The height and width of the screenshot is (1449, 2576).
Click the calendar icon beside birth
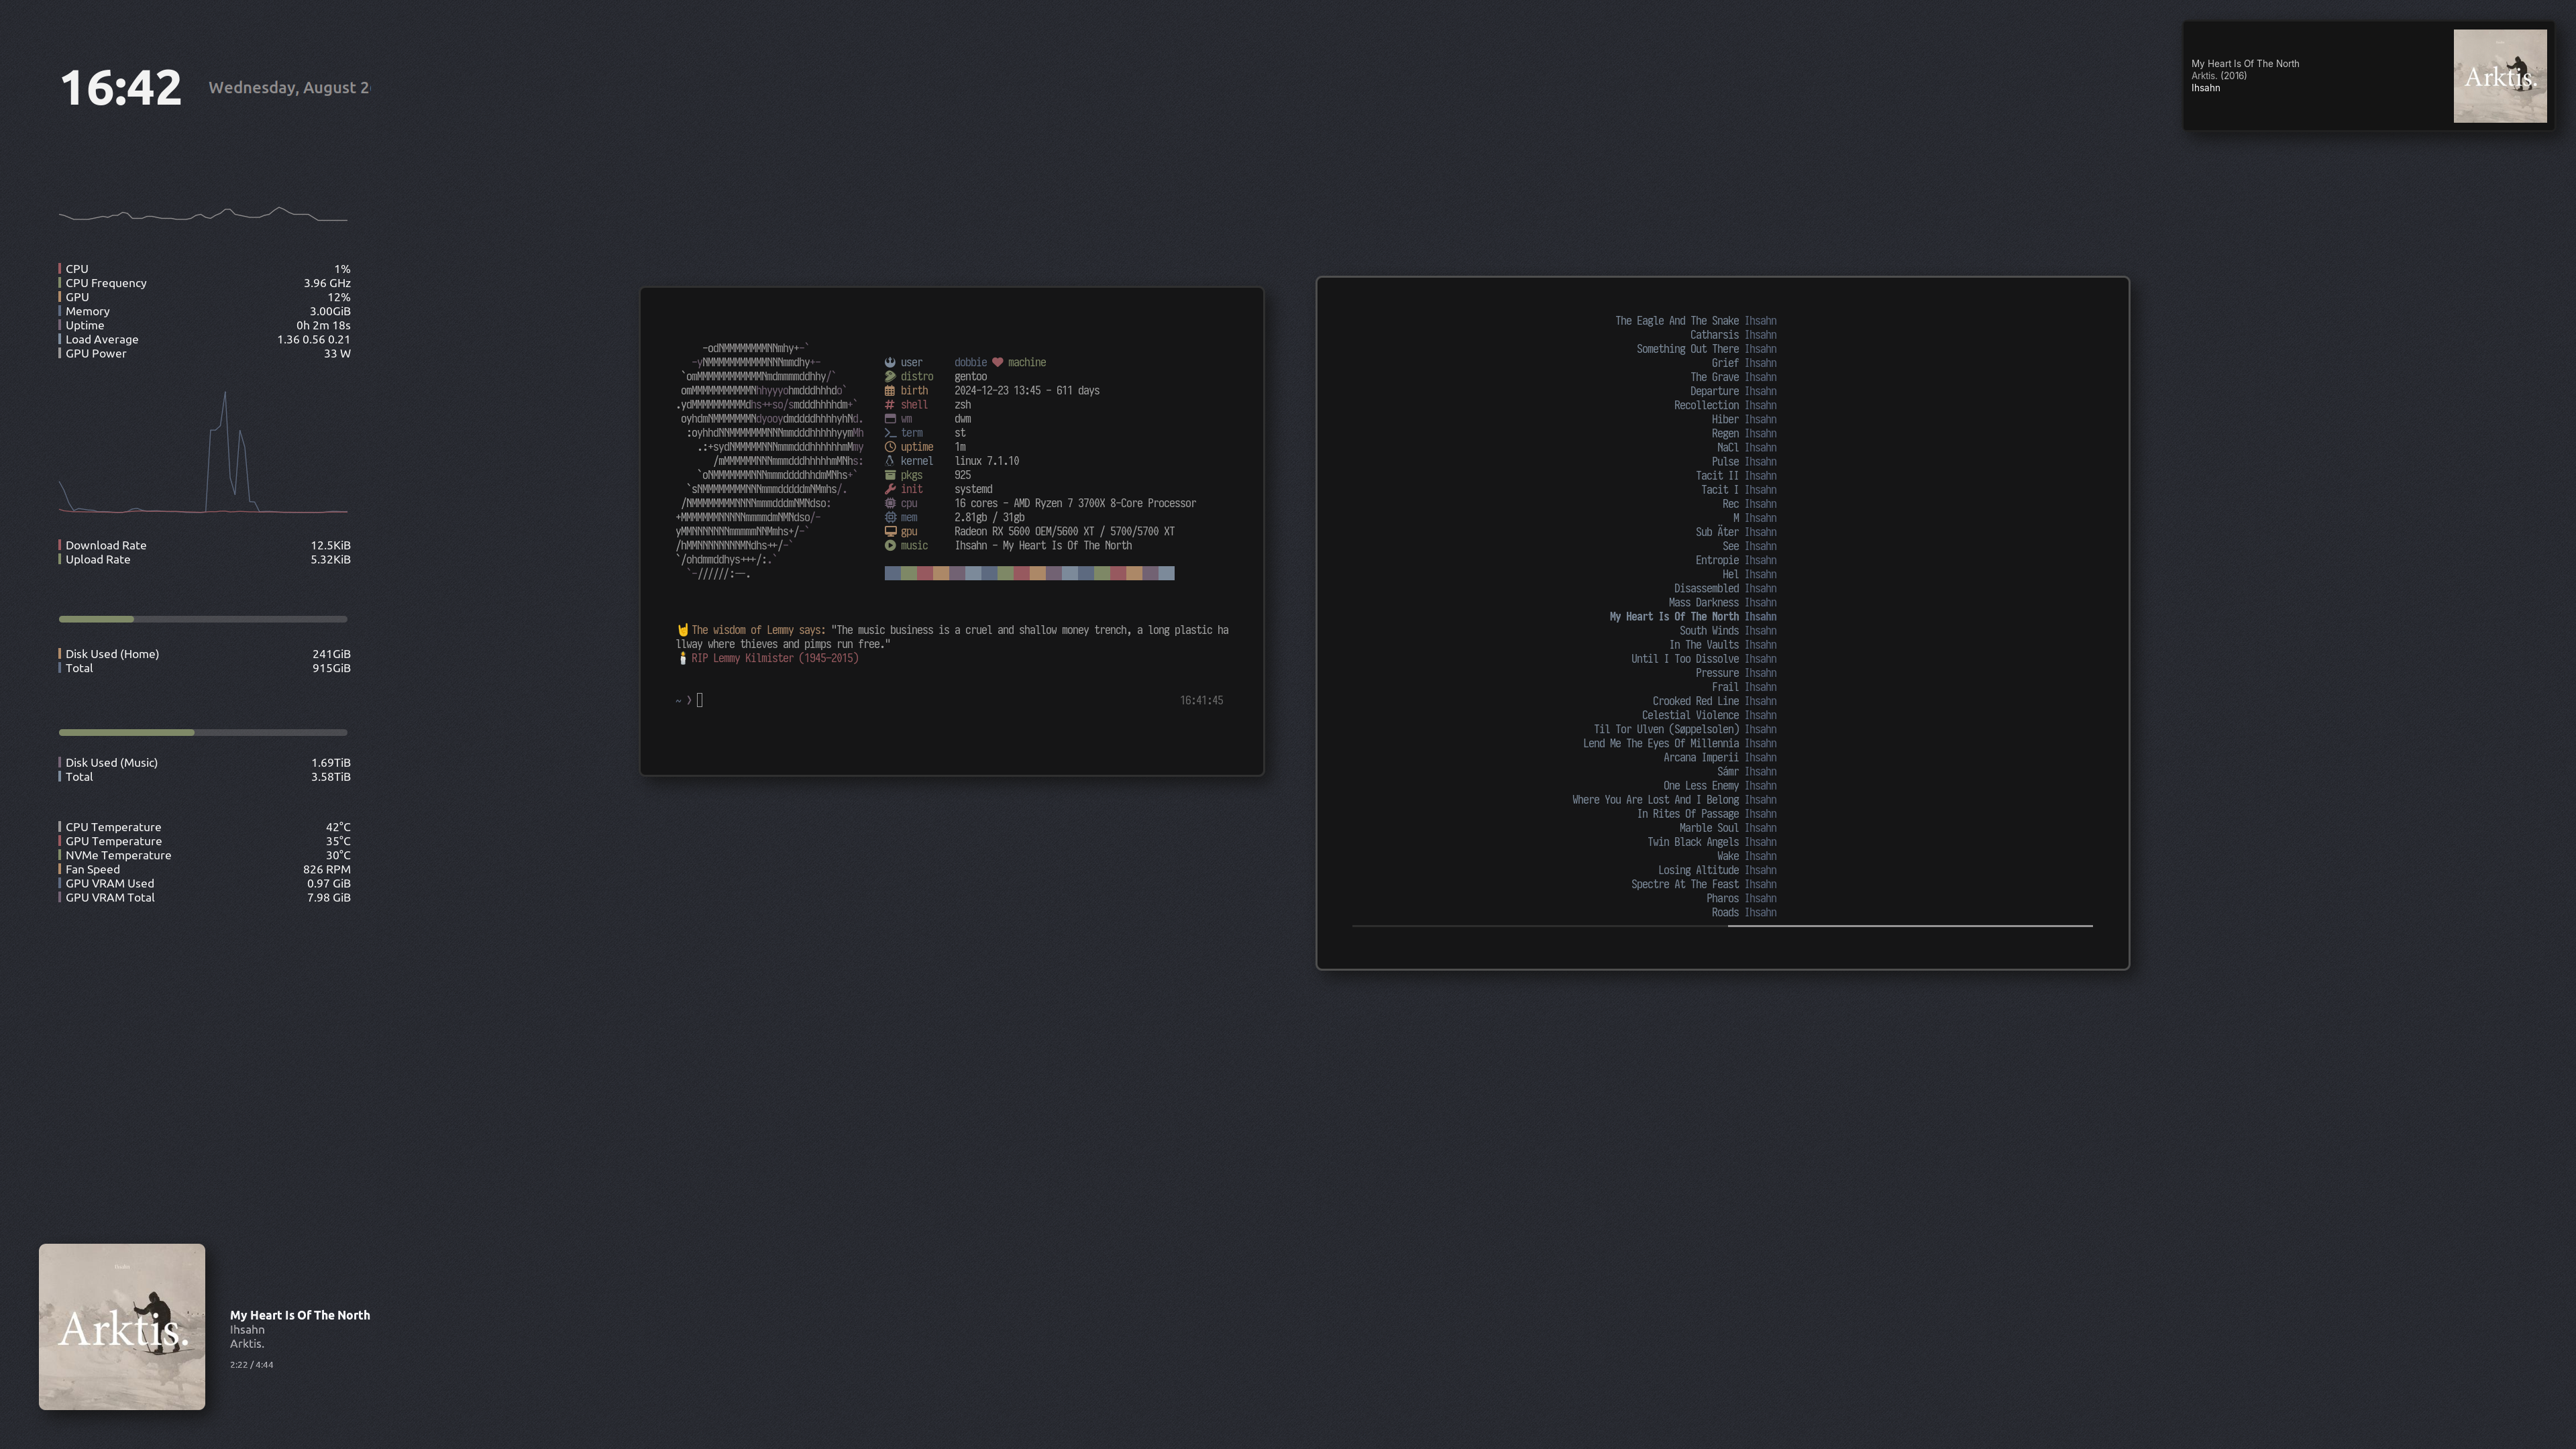coord(889,390)
